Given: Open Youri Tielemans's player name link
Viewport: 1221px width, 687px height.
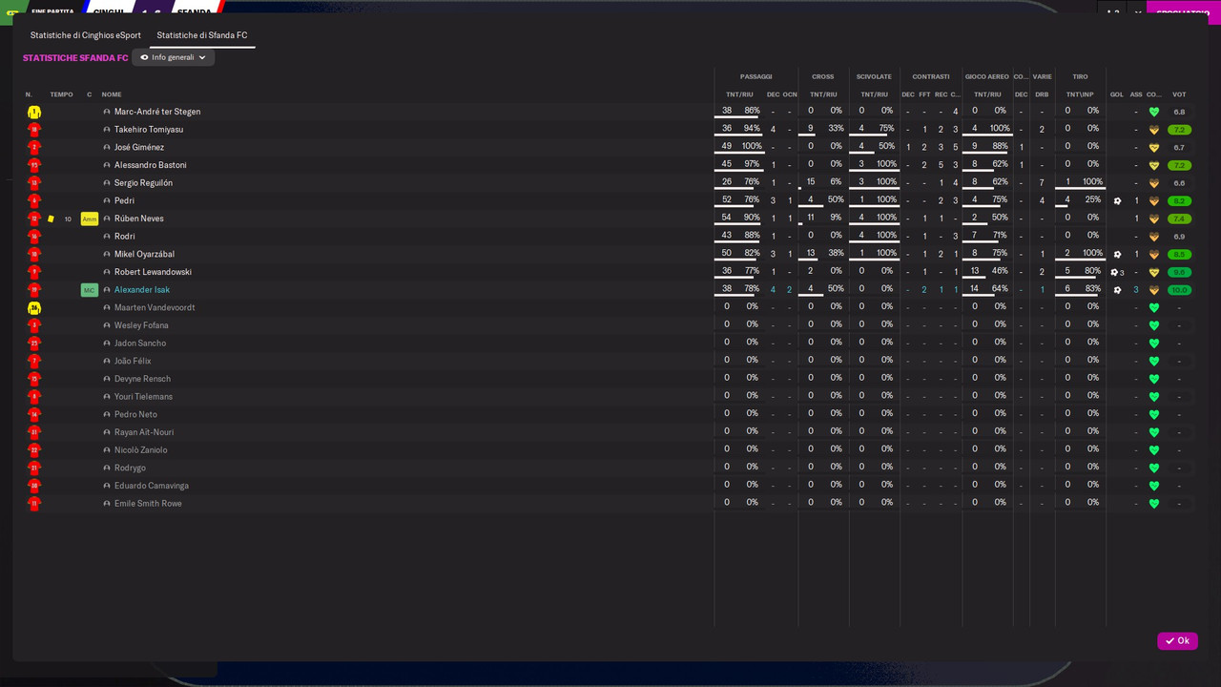Looking at the screenshot, I should 143,397.
